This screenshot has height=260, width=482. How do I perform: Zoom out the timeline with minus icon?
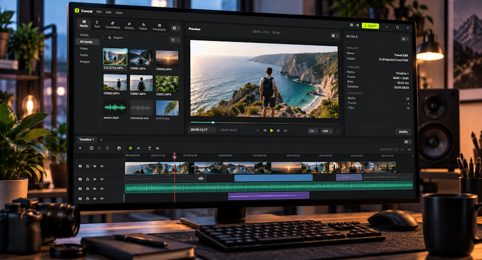pos(403,149)
